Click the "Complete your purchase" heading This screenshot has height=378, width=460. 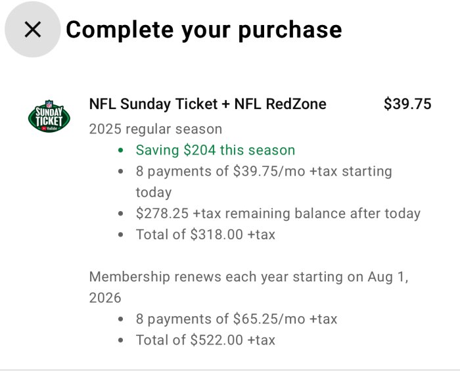pos(204,30)
